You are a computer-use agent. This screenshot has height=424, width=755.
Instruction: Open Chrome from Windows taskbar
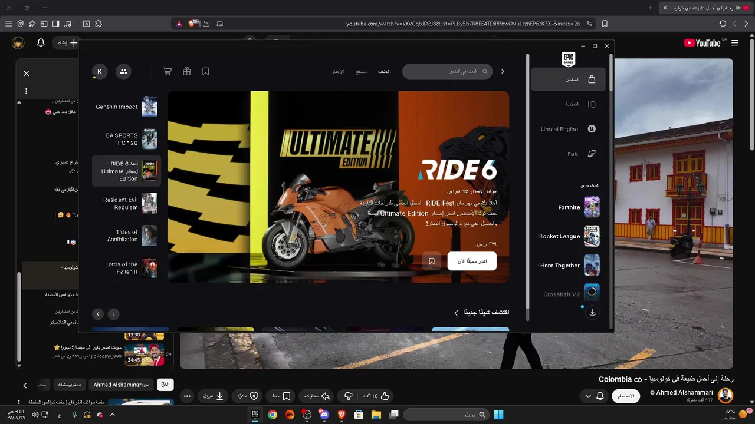pos(273,415)
